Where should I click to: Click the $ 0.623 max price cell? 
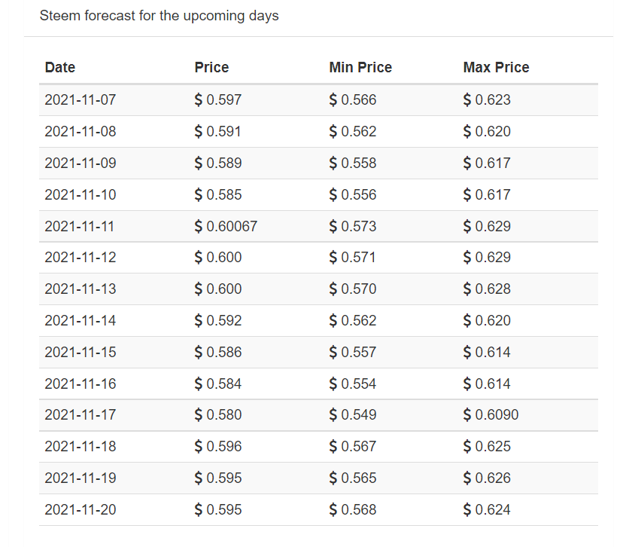pos(487,99)
